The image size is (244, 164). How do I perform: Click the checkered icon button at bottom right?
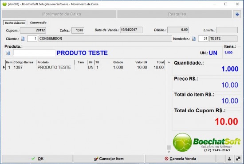(238, 159)
